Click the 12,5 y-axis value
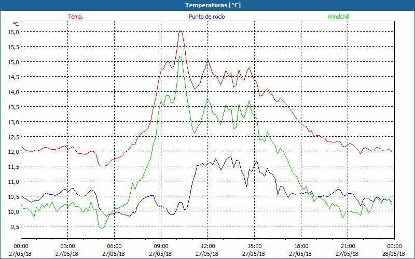 point(14,137)
